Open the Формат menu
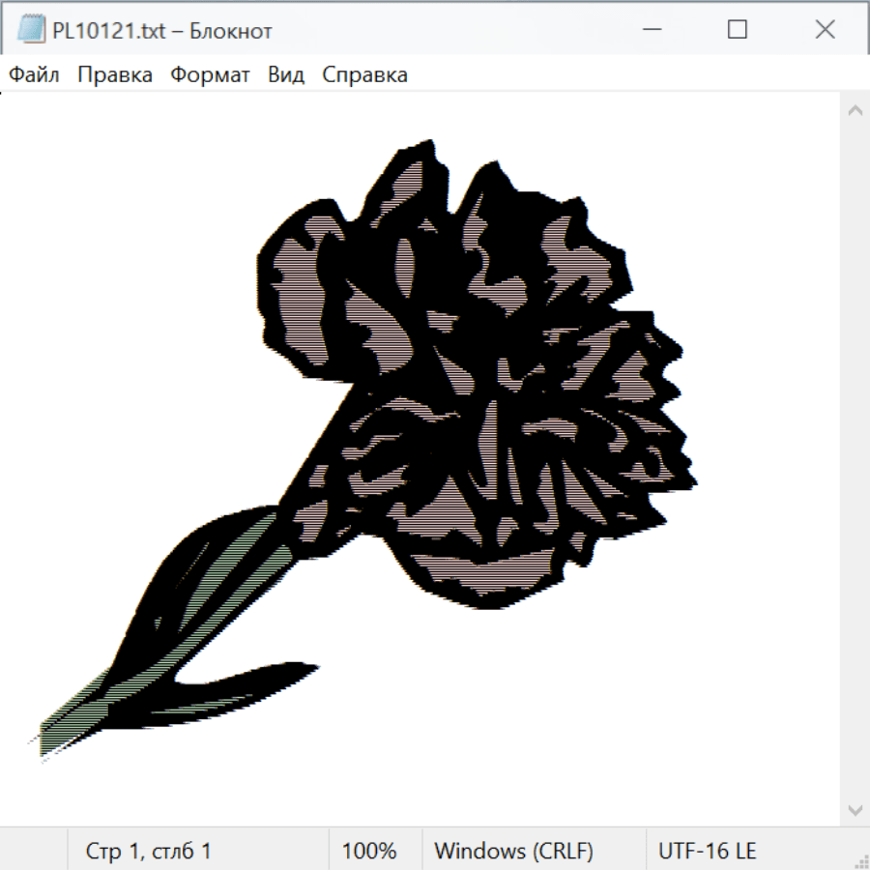The width and height of the screenshot is (870, 870). (210, 75)
